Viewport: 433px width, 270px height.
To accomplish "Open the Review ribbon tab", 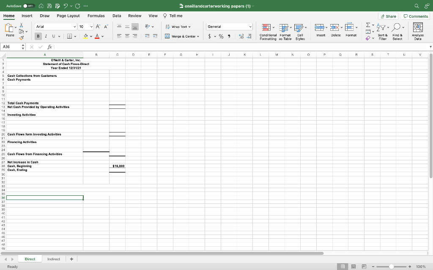I will coord(135,16).
